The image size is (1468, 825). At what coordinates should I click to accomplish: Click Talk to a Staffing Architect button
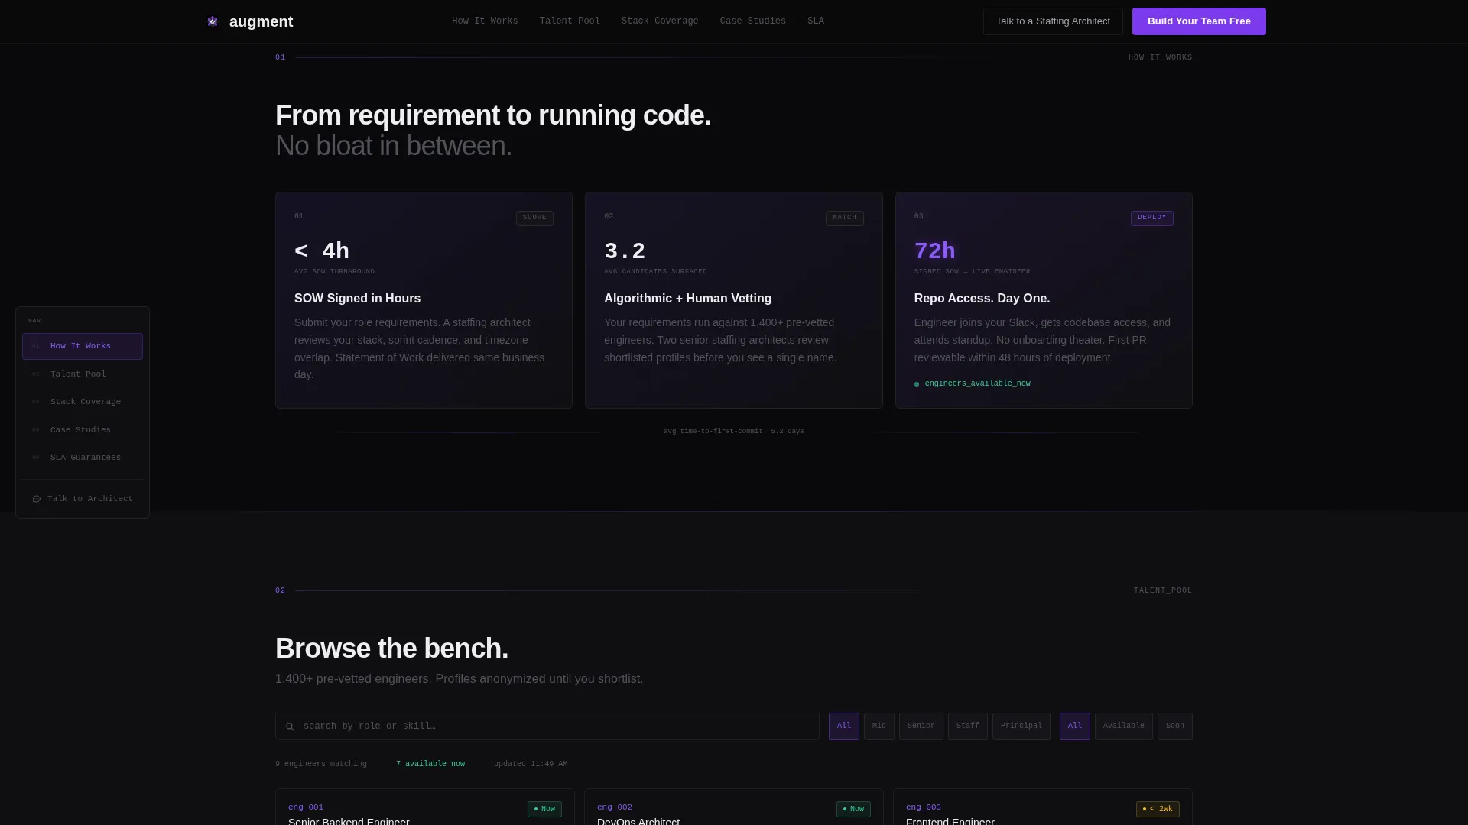[x=1053, y=21]
